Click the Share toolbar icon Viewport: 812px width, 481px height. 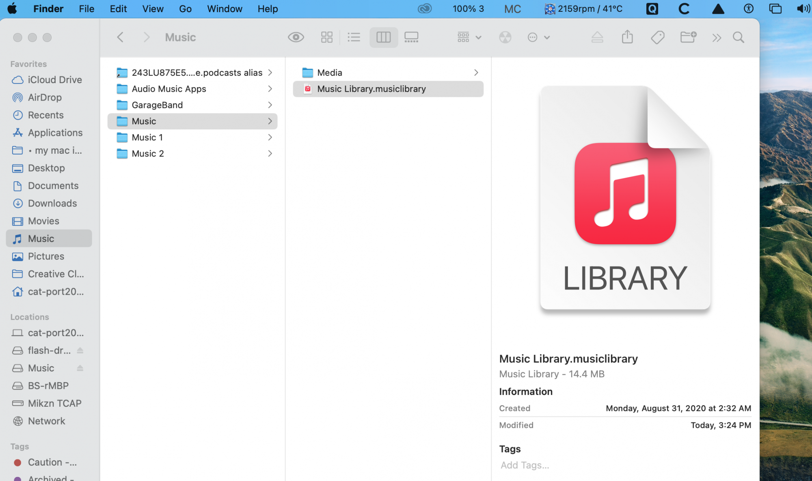coord(627,37)
